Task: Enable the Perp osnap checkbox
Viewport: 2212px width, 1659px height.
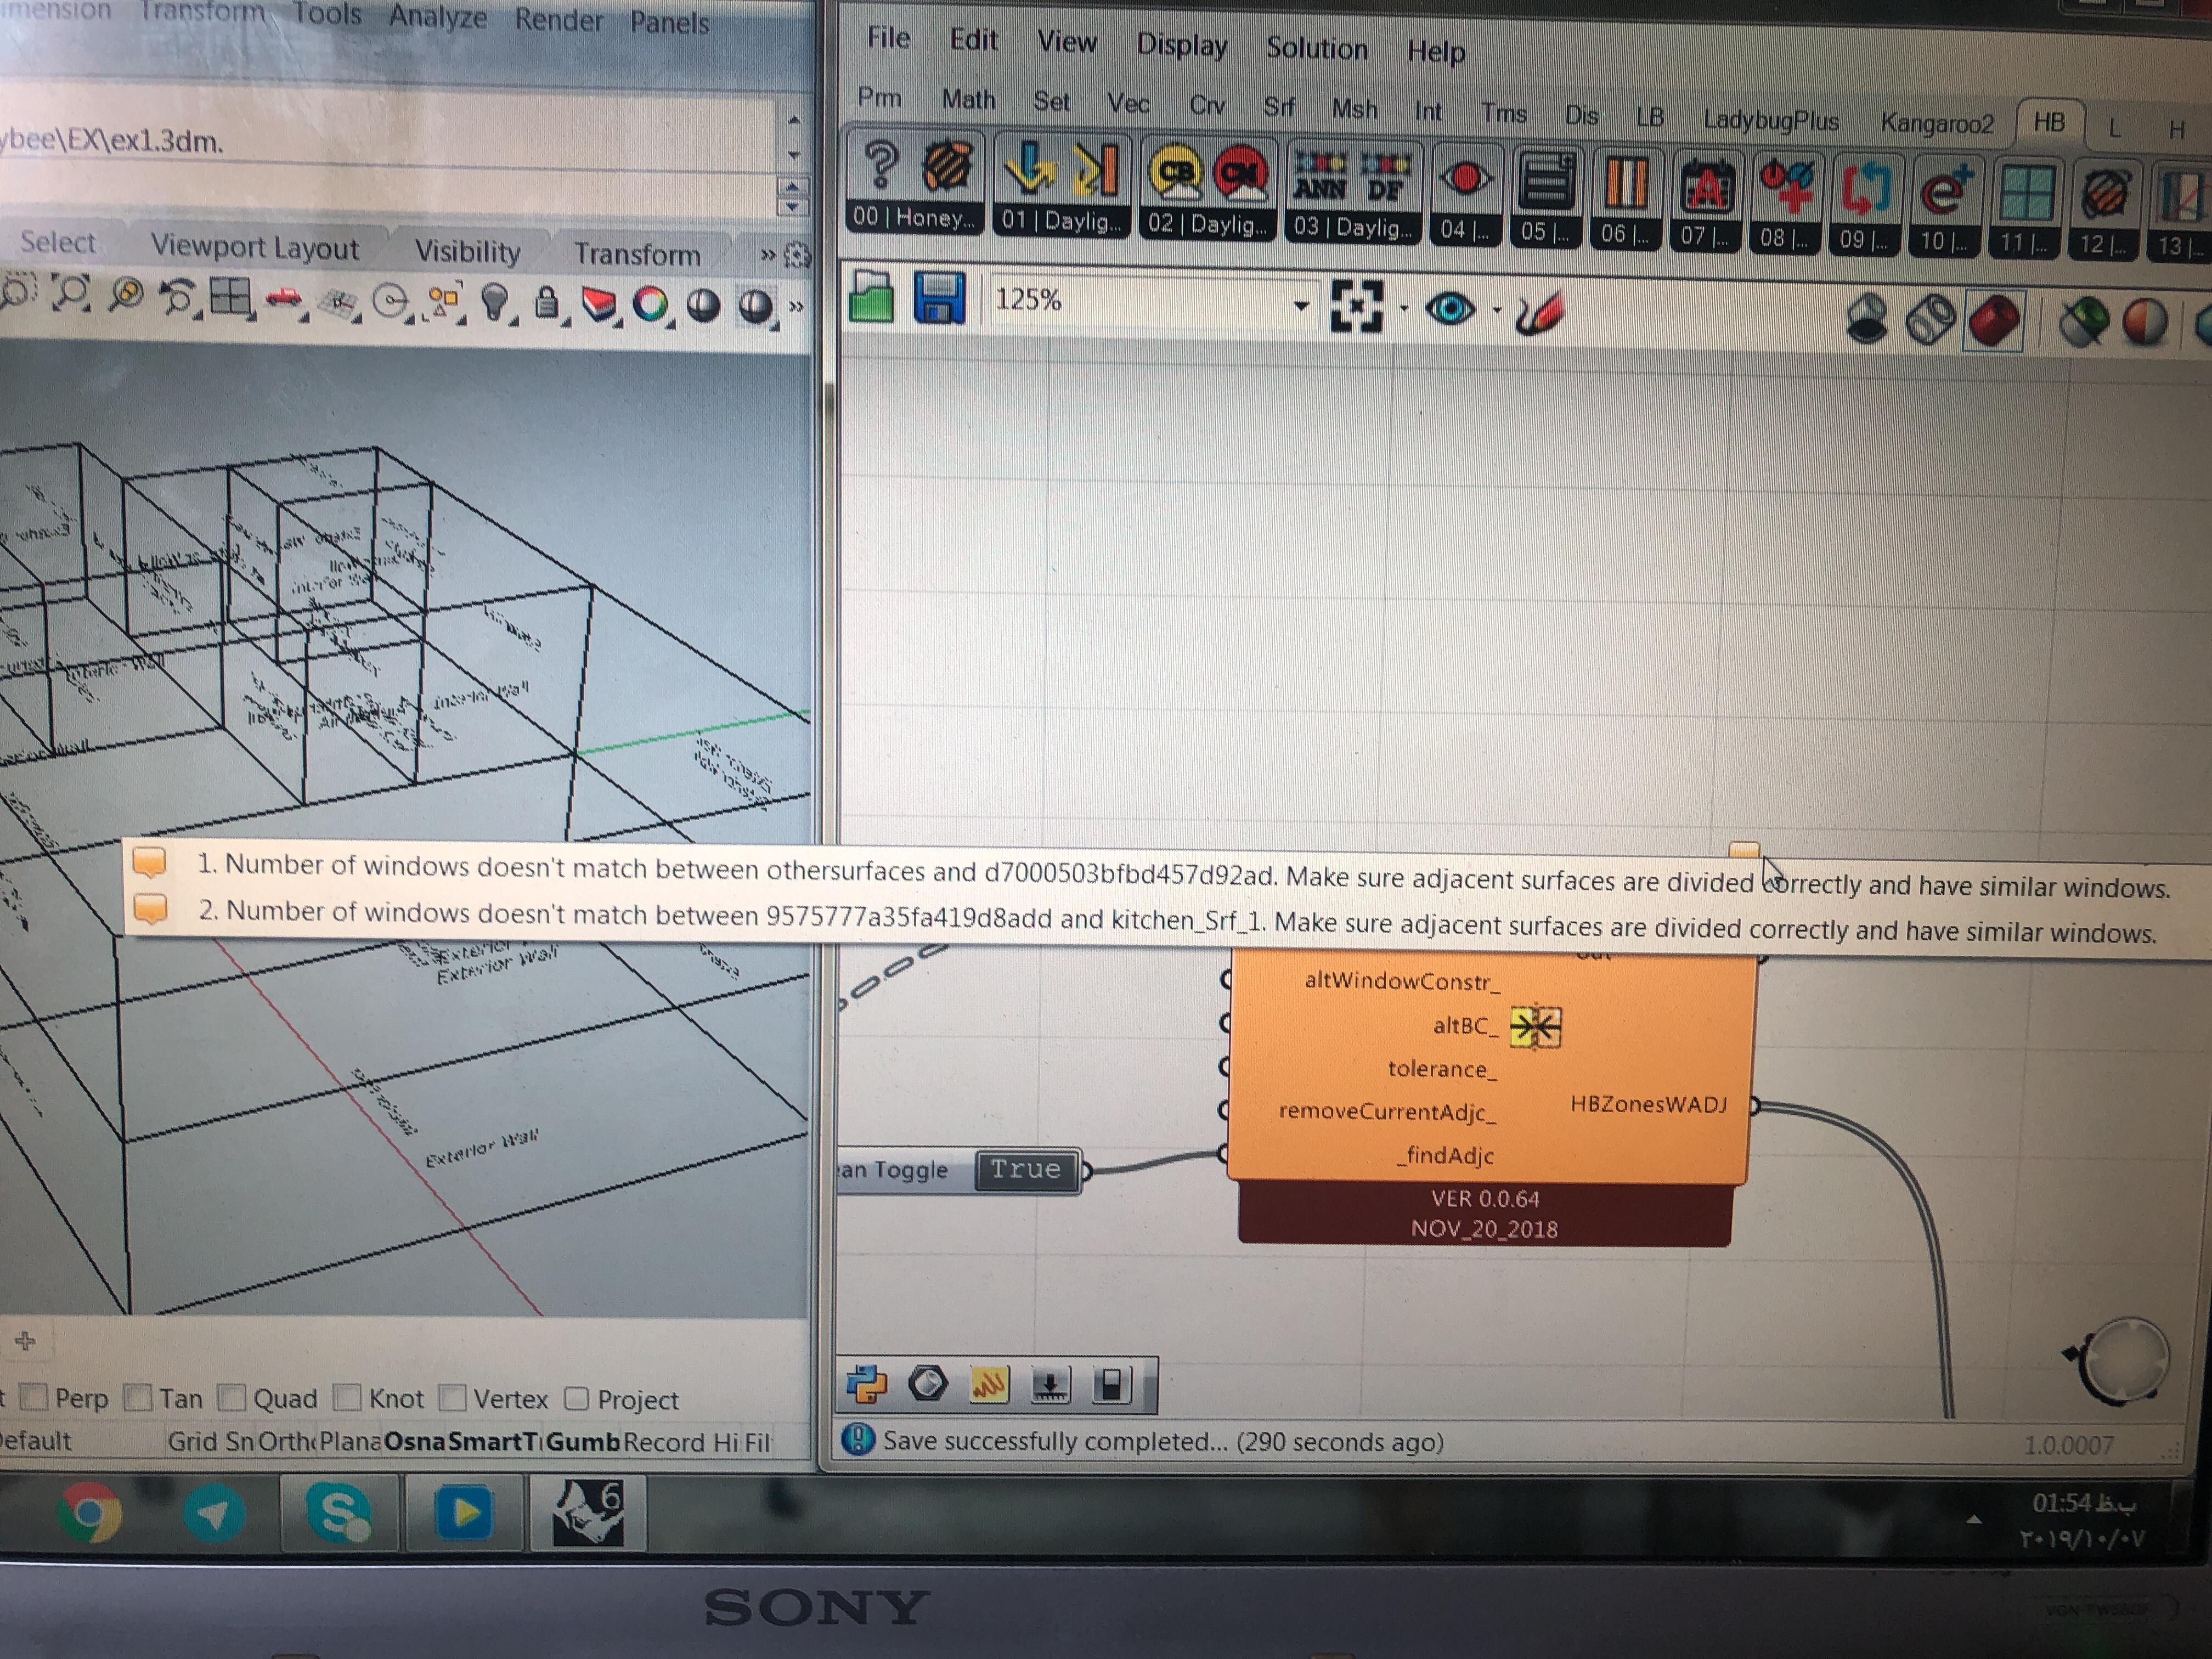Action: 35,1397
